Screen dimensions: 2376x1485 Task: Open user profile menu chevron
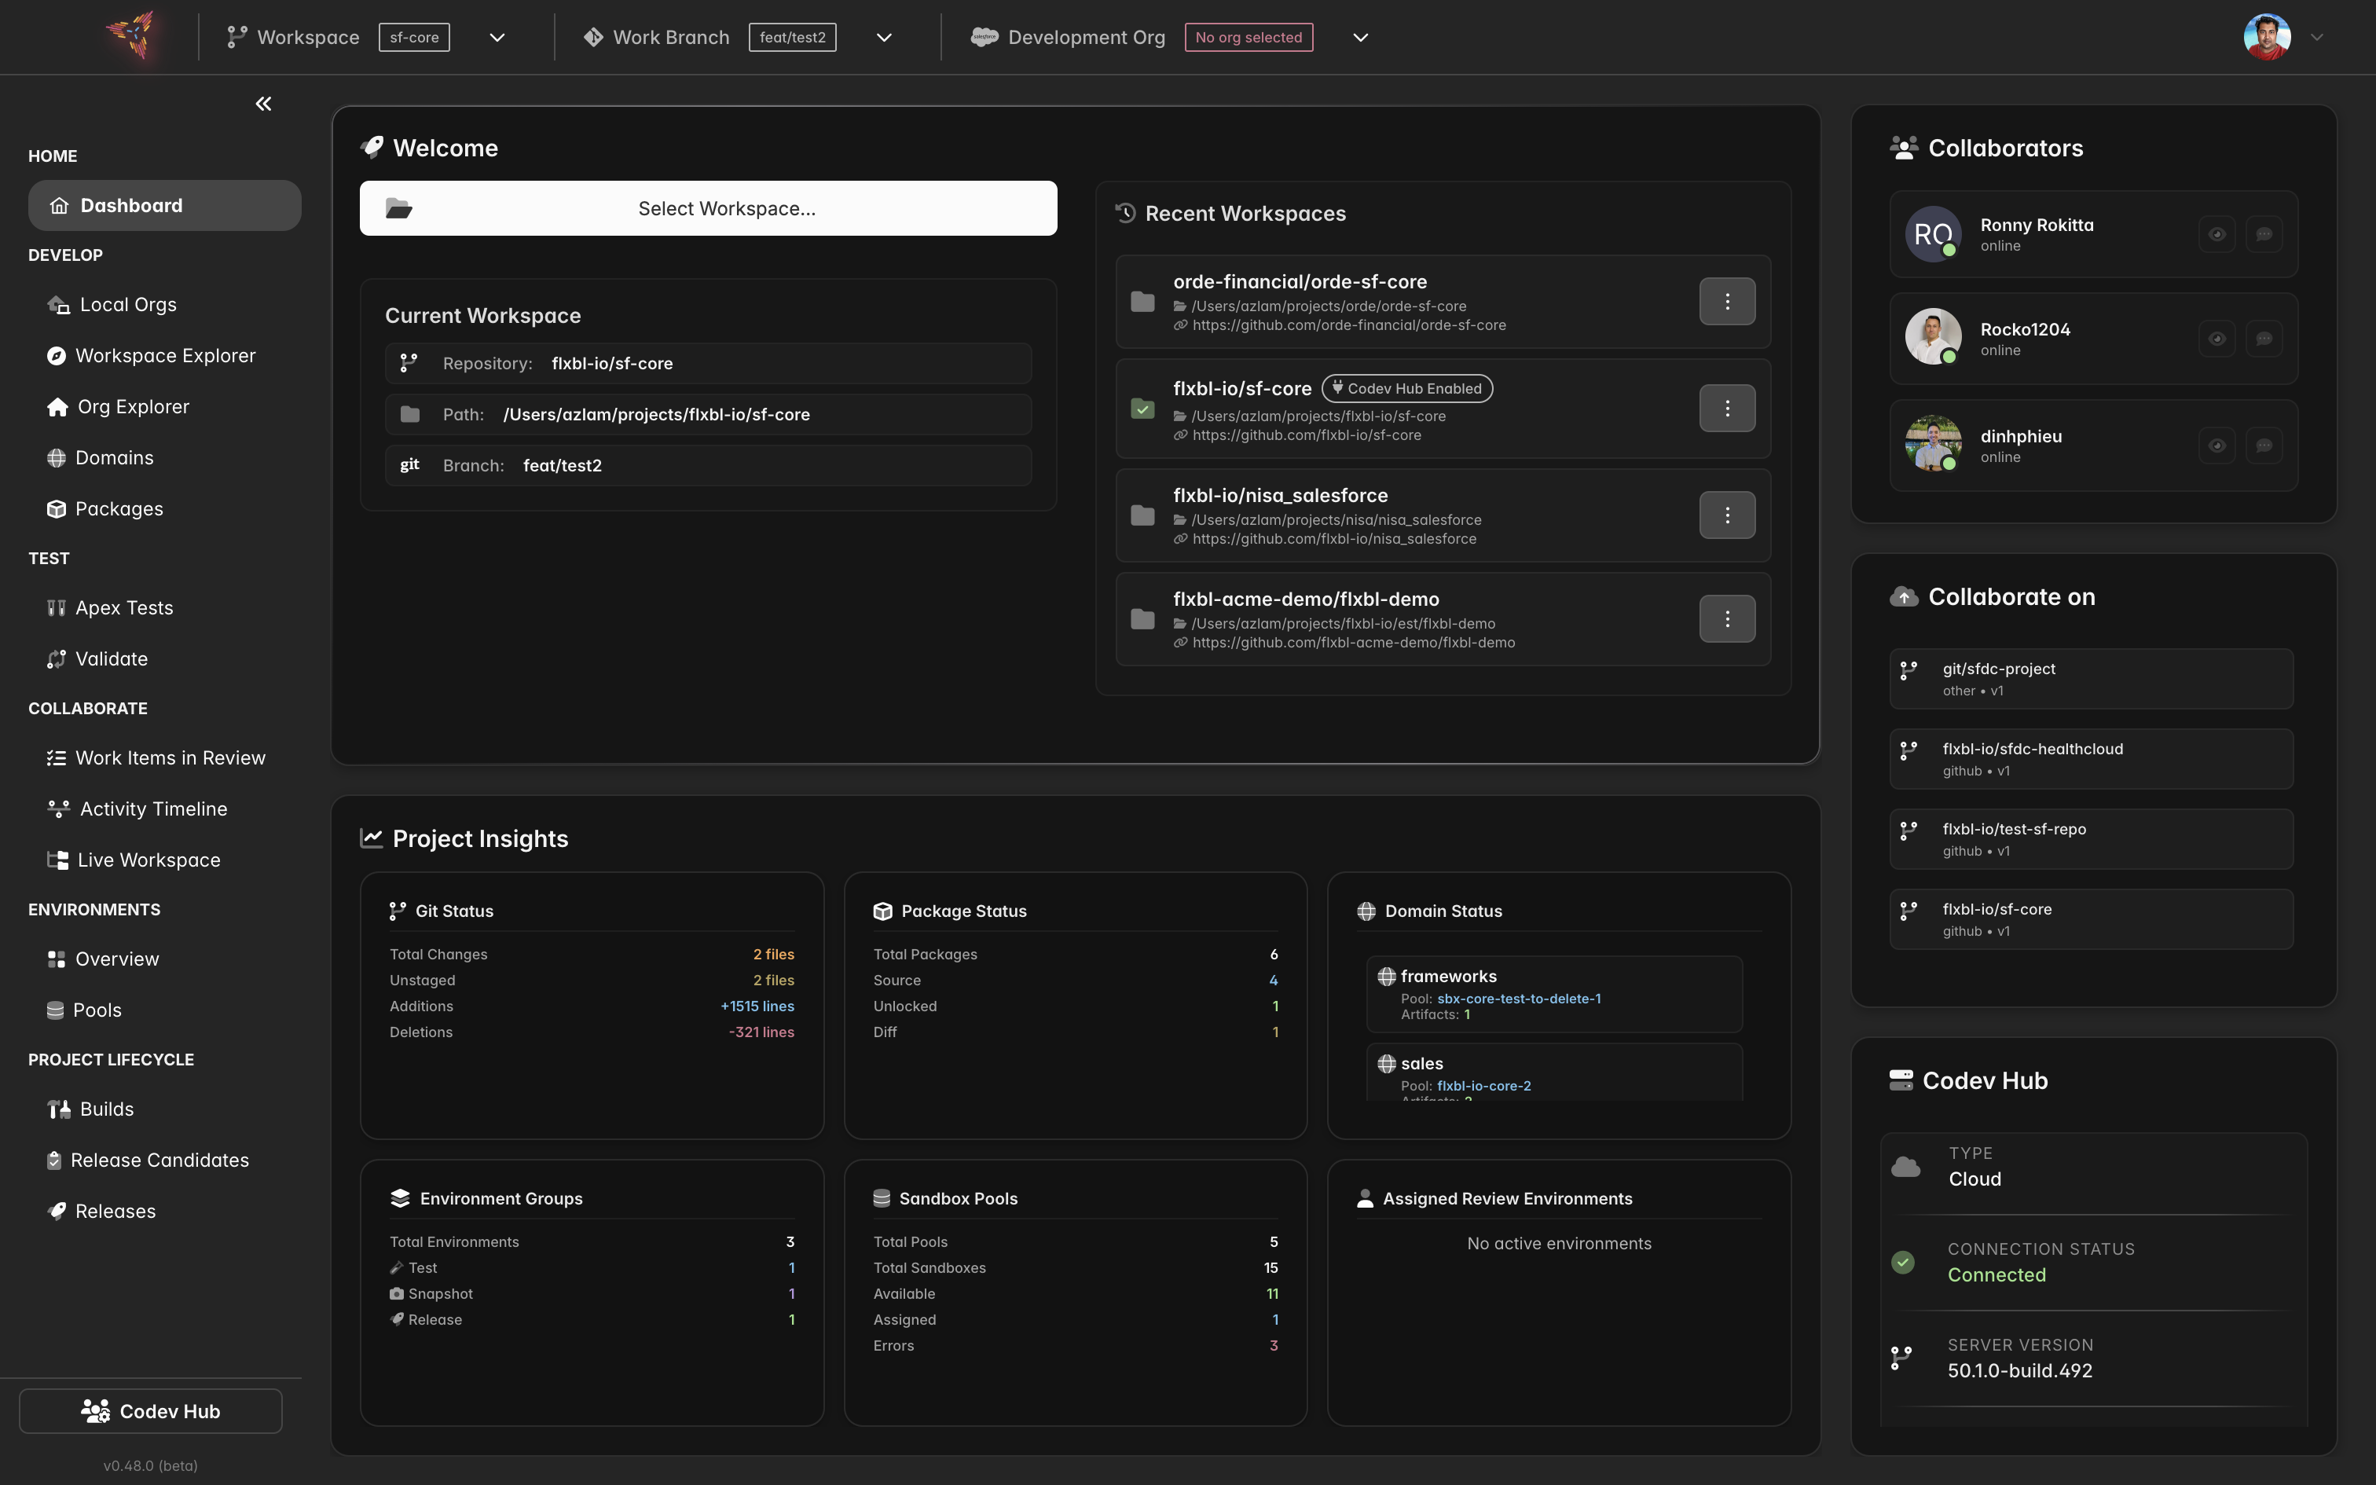coord(2317,38)
